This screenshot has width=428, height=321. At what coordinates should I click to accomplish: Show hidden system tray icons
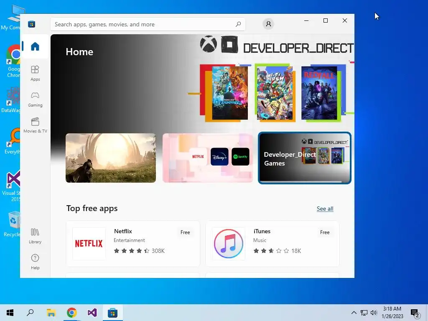click(354, 313)
